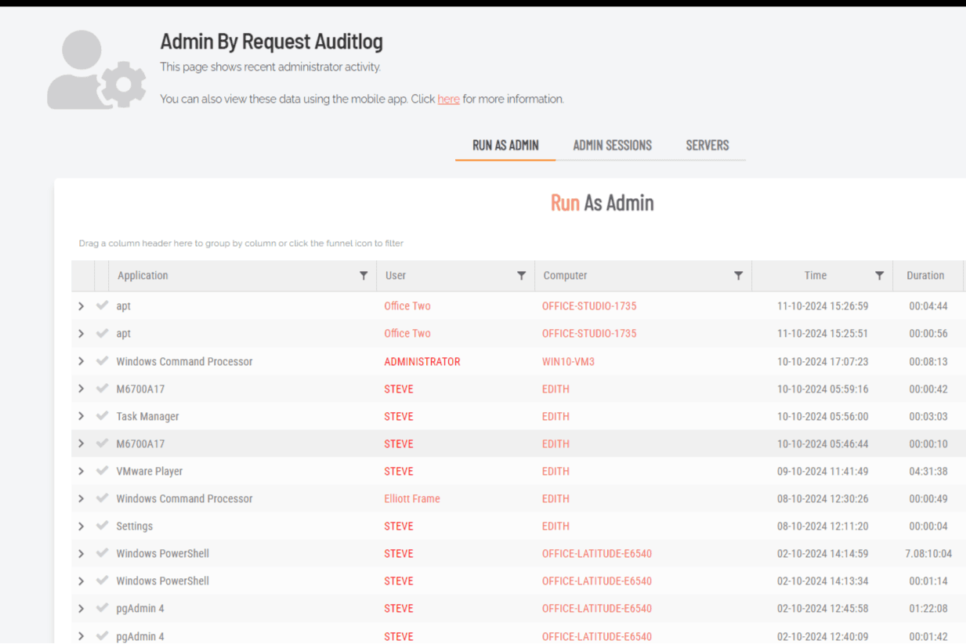
Task: Click checkmark on Windows PowerShell 14:14:59 row
Action: [102, 553]
